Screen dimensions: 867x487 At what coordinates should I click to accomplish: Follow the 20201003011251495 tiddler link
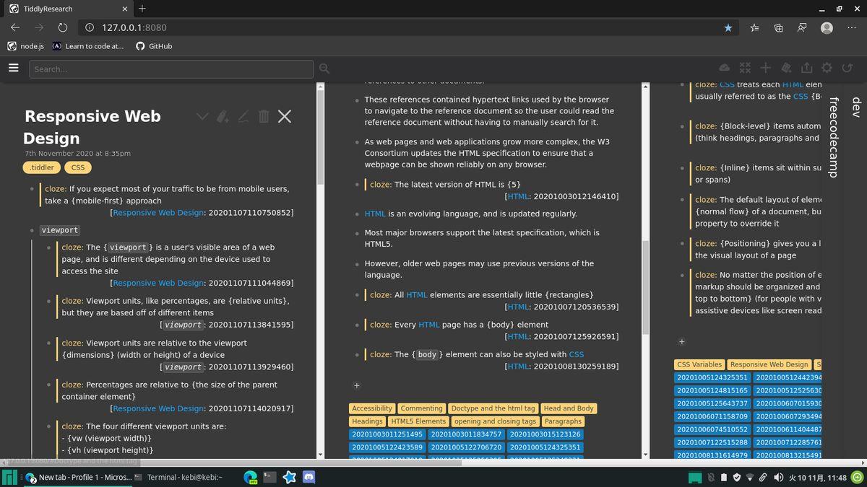click(387, 434)
